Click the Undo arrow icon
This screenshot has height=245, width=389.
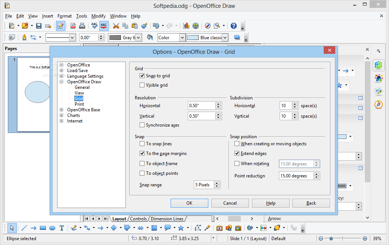click(x=156, y=26)
